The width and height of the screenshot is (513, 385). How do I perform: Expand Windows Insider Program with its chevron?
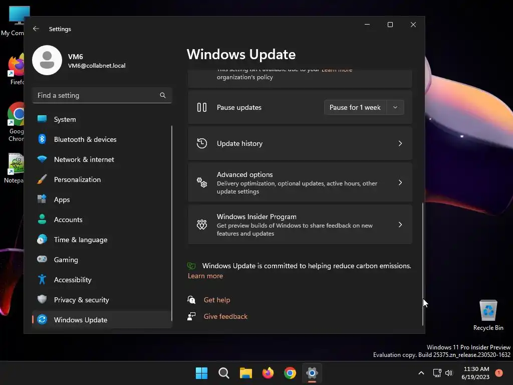[x=400, y=225]
